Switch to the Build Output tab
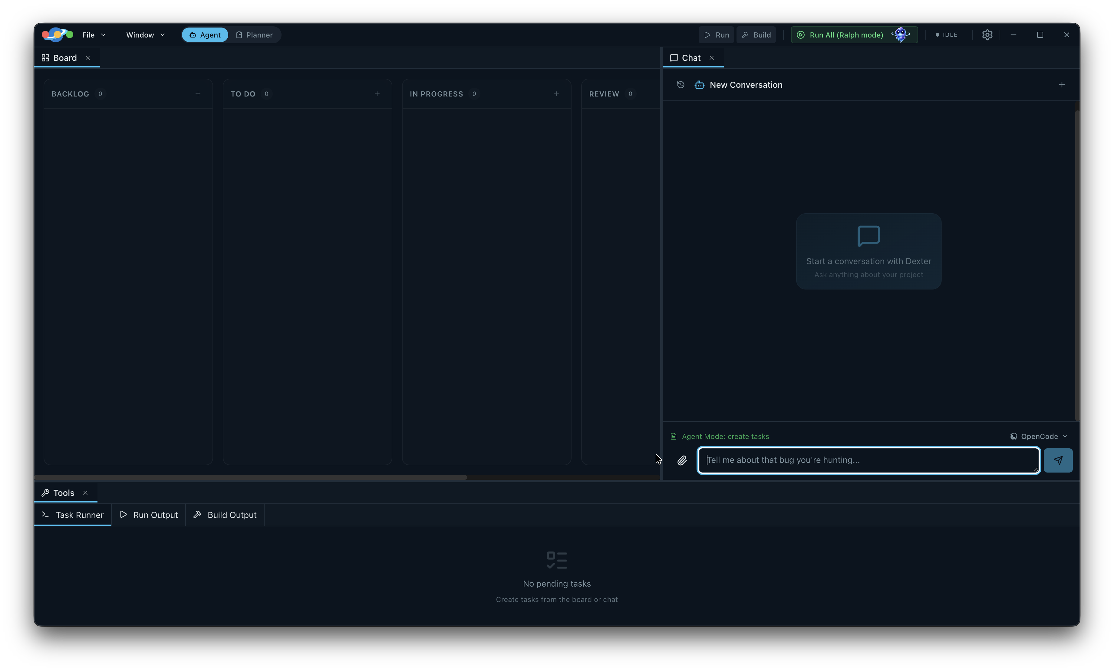The height and width of the screenshot is (671, 1114). coord(225,515)
